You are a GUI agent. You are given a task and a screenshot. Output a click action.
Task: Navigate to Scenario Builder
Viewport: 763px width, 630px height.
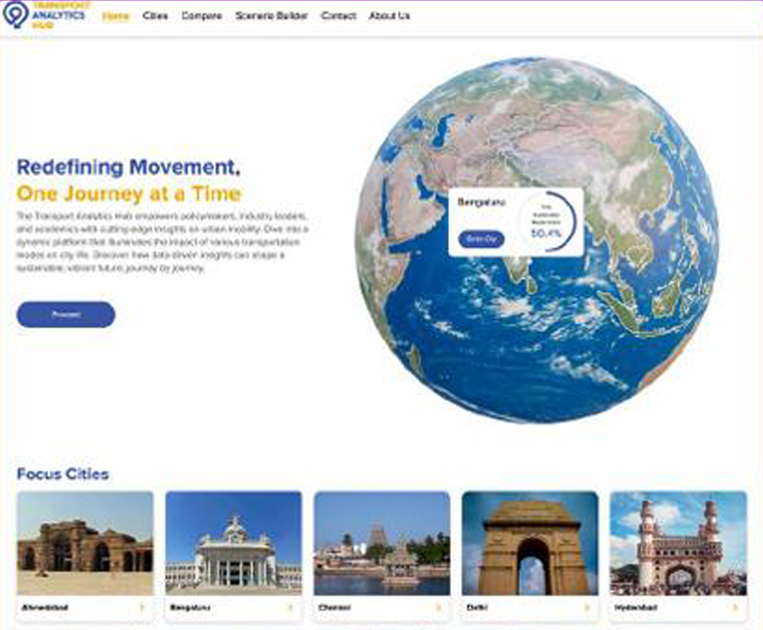272,16
